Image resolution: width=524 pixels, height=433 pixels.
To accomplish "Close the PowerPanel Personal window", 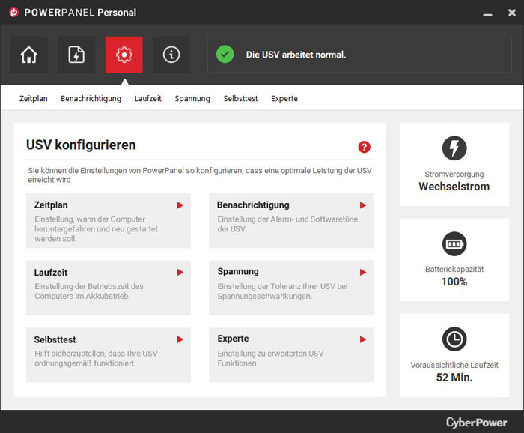I will click(x=511, y=13).
